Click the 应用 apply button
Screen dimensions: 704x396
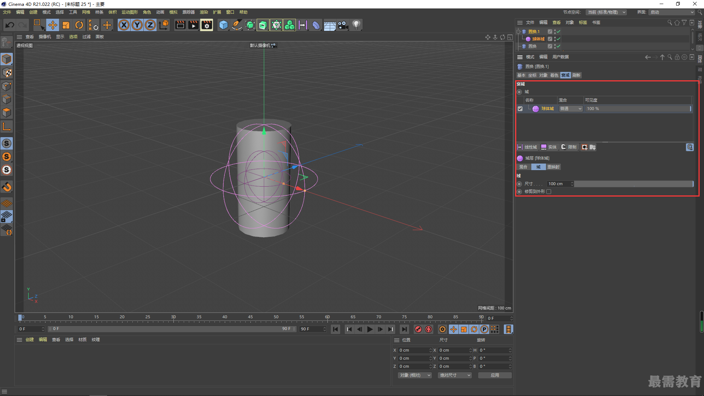pyautogui.click(x=495, y=375)
